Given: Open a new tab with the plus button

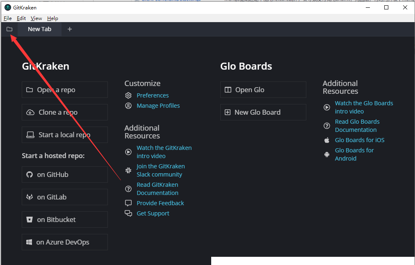Looking at the screenshot, I should click(x=69, y=29).
